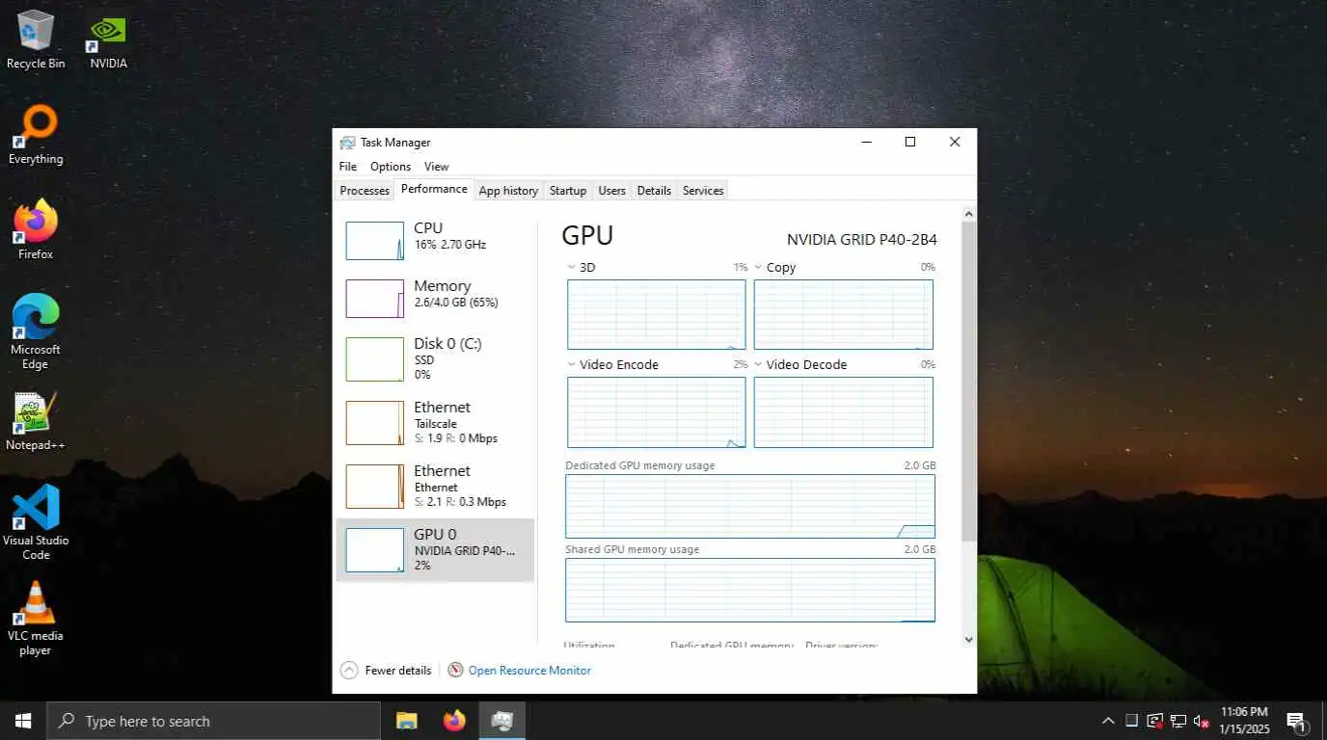Switch to the App history tab
Image resolution: width=1327 pixels, height=740 pixels.
(508, 191)
